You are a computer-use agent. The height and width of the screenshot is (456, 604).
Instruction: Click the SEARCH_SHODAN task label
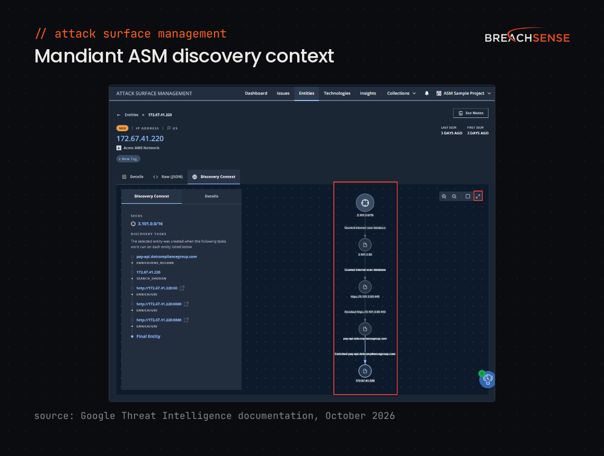[152, 278]
